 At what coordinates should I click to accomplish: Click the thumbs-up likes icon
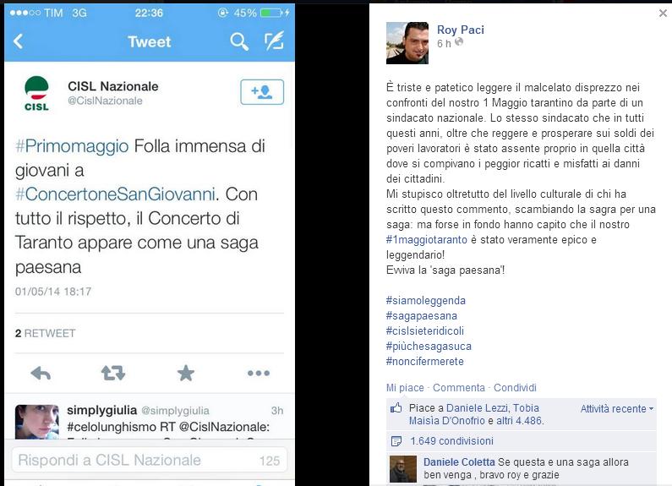click(396, 408)
